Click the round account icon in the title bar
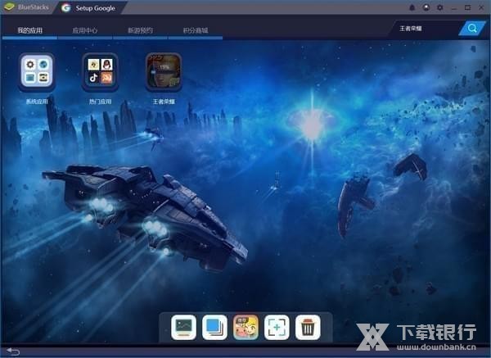Image resolution: width=491 pixels, height=358 pixels. pos(426,7)
